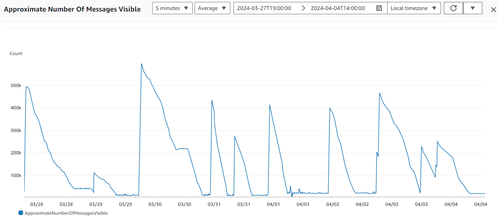The width and height of the screenshot is (497, 217).
Task: Edit the end time 2024-04-04T14:00:00
Action: click(x=338, y=8)
